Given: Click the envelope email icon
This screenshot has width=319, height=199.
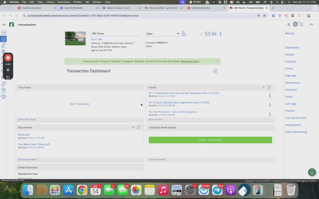Looking at the screenshot, I should click(x=208, y=34).
